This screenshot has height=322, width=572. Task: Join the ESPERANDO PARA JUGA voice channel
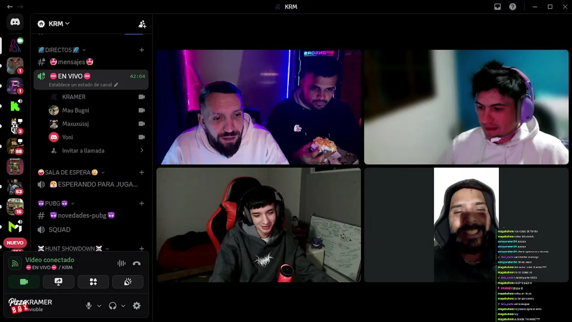pyautogui.click(x=91, y=184)
